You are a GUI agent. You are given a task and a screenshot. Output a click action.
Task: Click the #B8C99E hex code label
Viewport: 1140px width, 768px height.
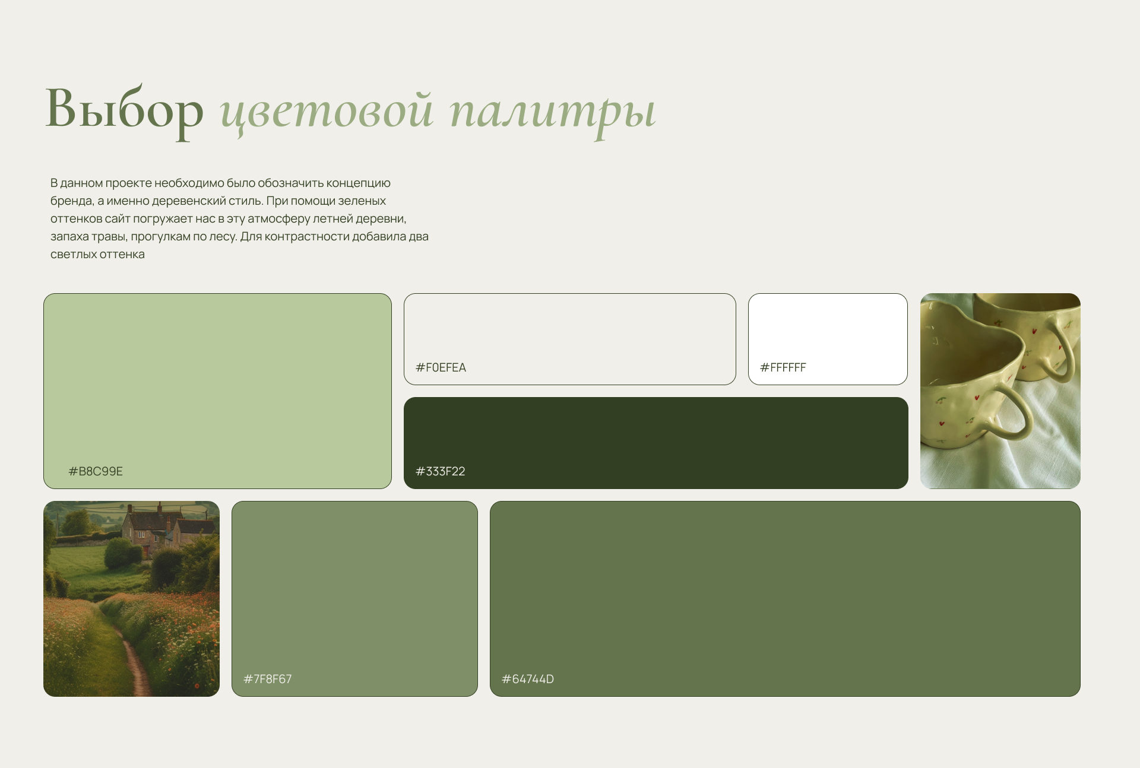pyautogui.click(x=96, y=471)
